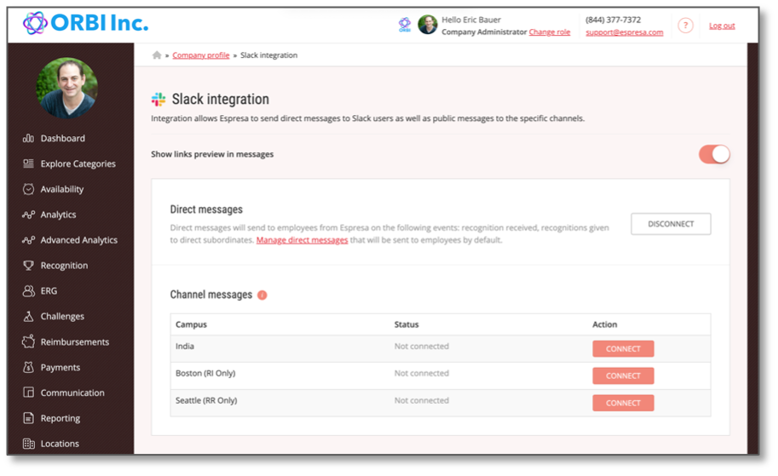Open Explore Categories in the sidebar

(x=78, y=163)
